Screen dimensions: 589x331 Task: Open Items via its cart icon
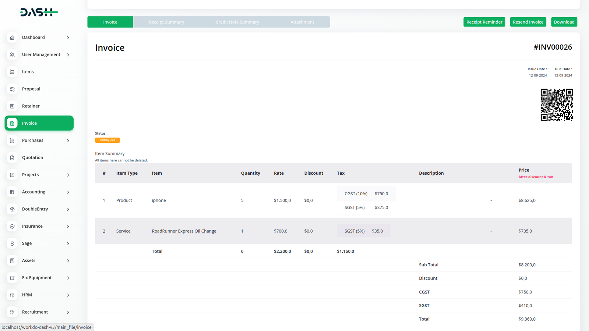point(12,72)
